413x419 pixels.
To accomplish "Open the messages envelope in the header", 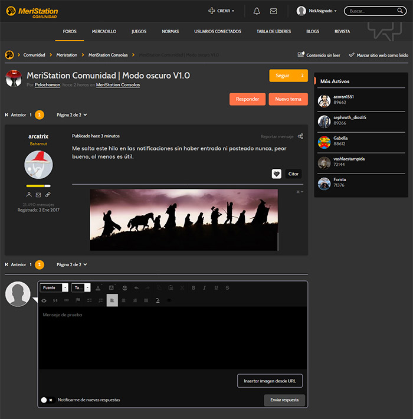I will pyautogui.click(x=274, y=11).
